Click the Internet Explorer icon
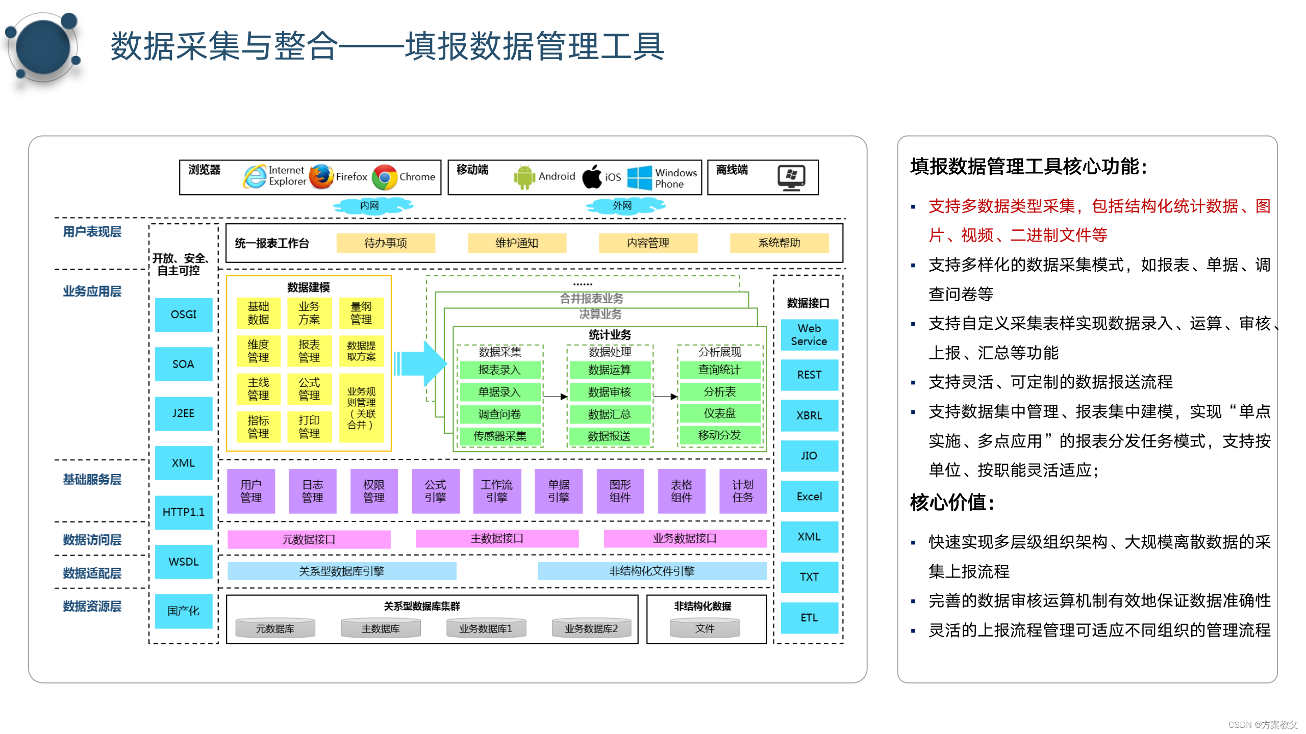This screenshot has height=734, width=1306. click(x=255, y=176)
